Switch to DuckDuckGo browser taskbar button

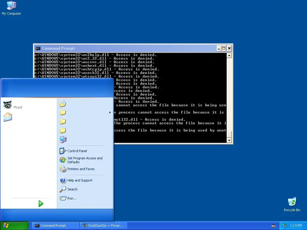pos(104,226)
